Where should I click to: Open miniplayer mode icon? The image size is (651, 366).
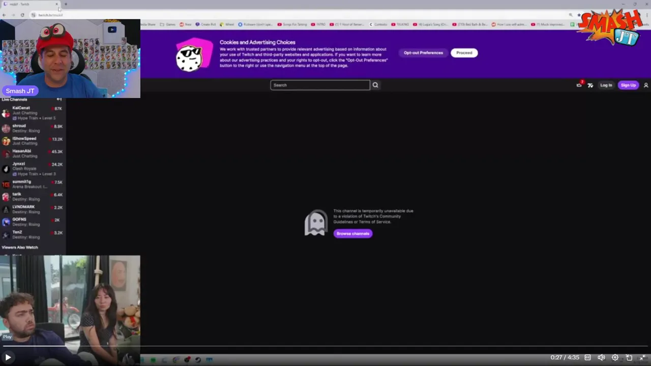pyautogui.click(x=629, y=357)
